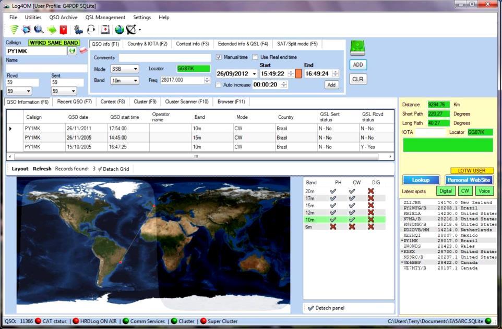Click the row selector arrow on the first QSO row
Image resolution: width=502 pixels, height=329 pixels.
(x=10, y=129)
